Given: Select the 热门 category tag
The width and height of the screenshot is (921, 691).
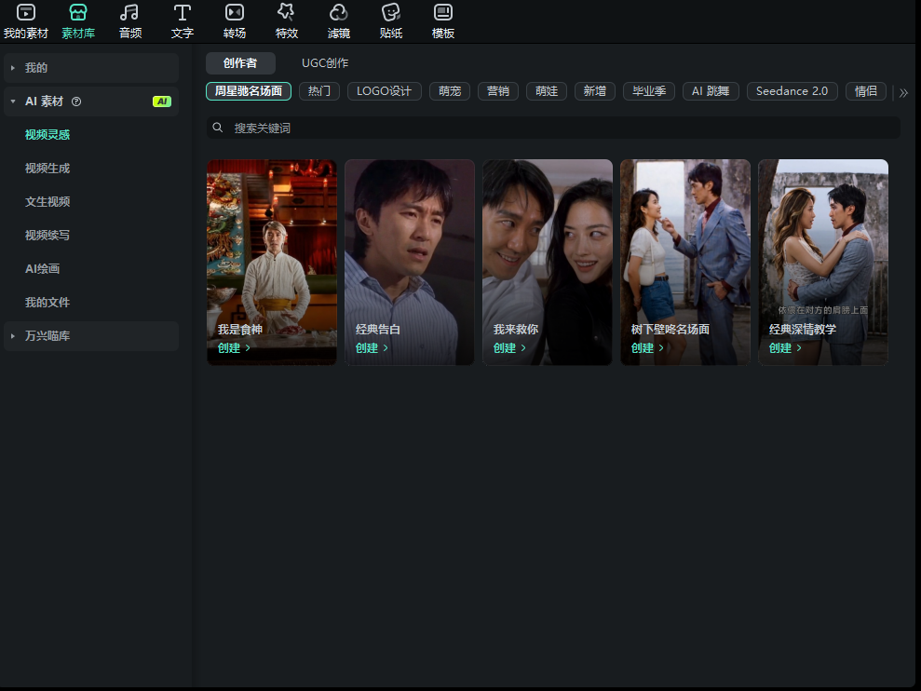Looking at the screenshot, I should pos(319,91).
